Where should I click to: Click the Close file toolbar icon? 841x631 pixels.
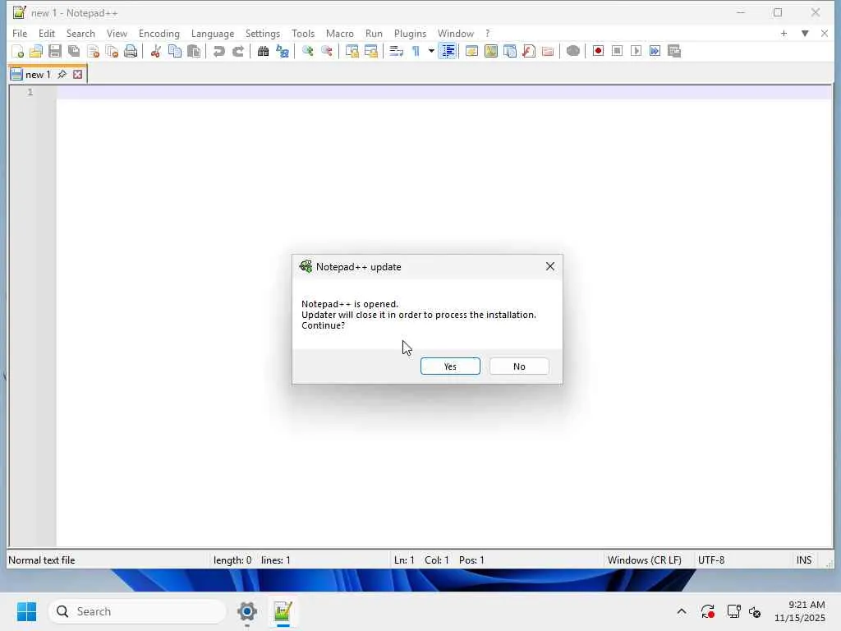pos(94,52)
